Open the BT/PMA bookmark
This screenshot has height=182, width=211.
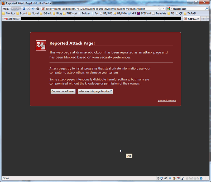[x=120, y=13]
